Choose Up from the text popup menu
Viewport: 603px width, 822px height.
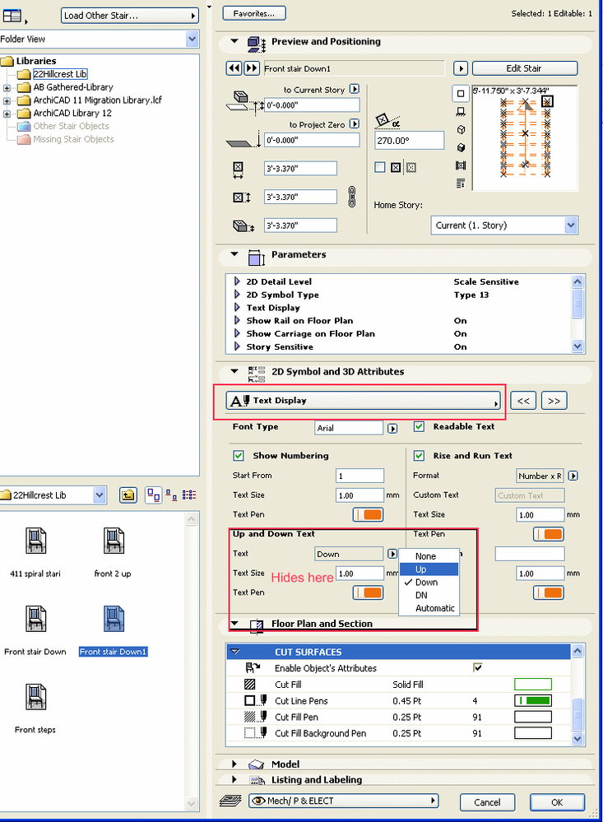tap(429, 569)
